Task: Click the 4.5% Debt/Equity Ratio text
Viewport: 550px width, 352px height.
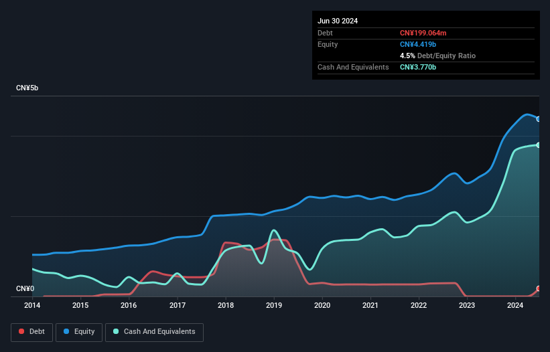Action: tap(437, 56)
